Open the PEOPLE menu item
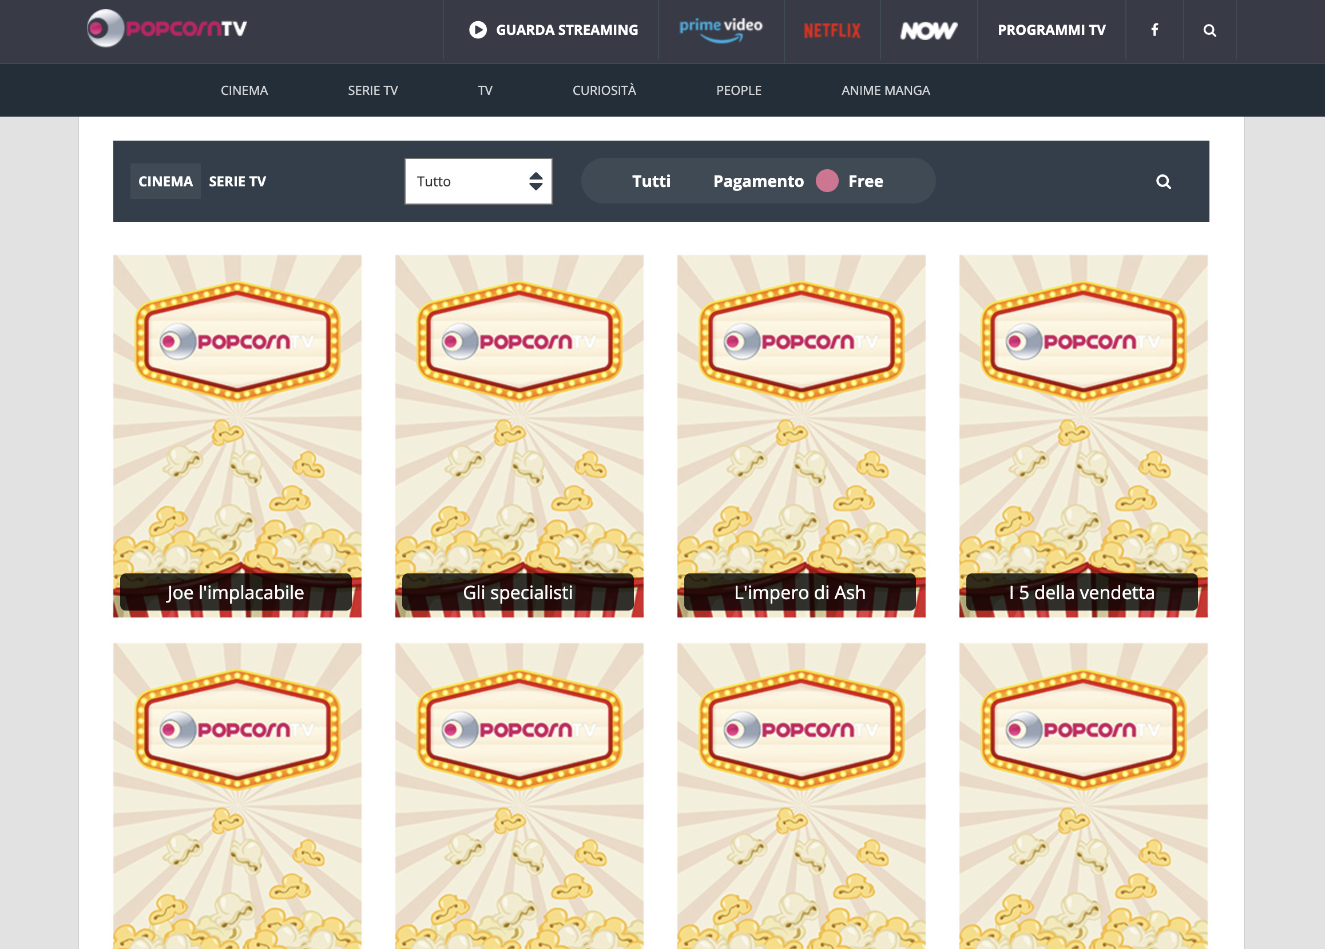Viewport: 1325px width, 949px height. 739,90
